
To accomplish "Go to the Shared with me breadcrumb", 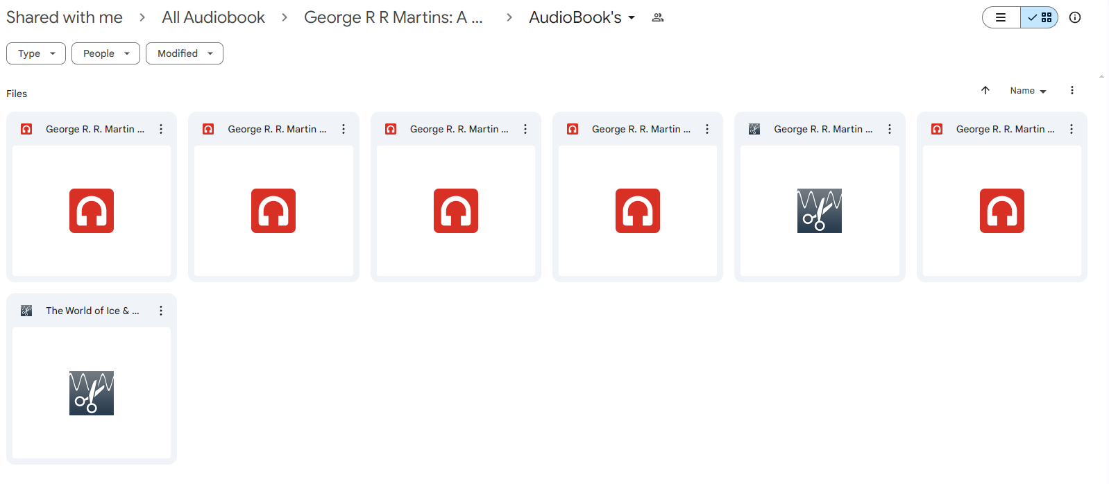I will 65,17.
